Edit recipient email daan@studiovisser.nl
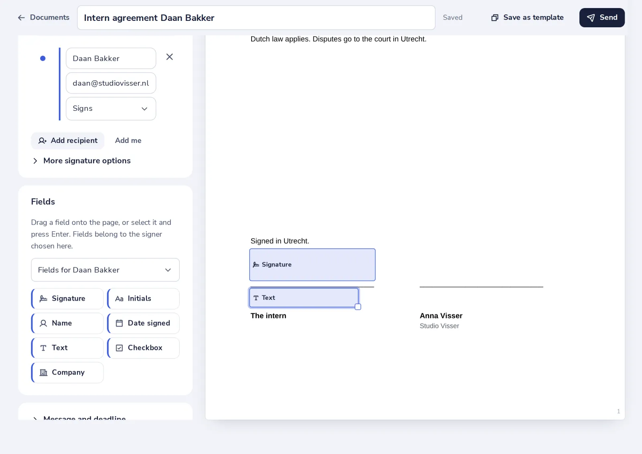This screenshot has height=454, width=642. coord(111,83)
